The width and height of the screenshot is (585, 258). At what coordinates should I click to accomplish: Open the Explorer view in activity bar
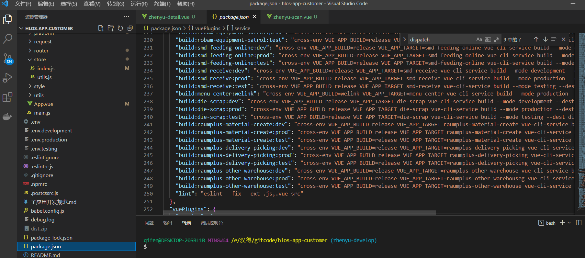[7, 19]
